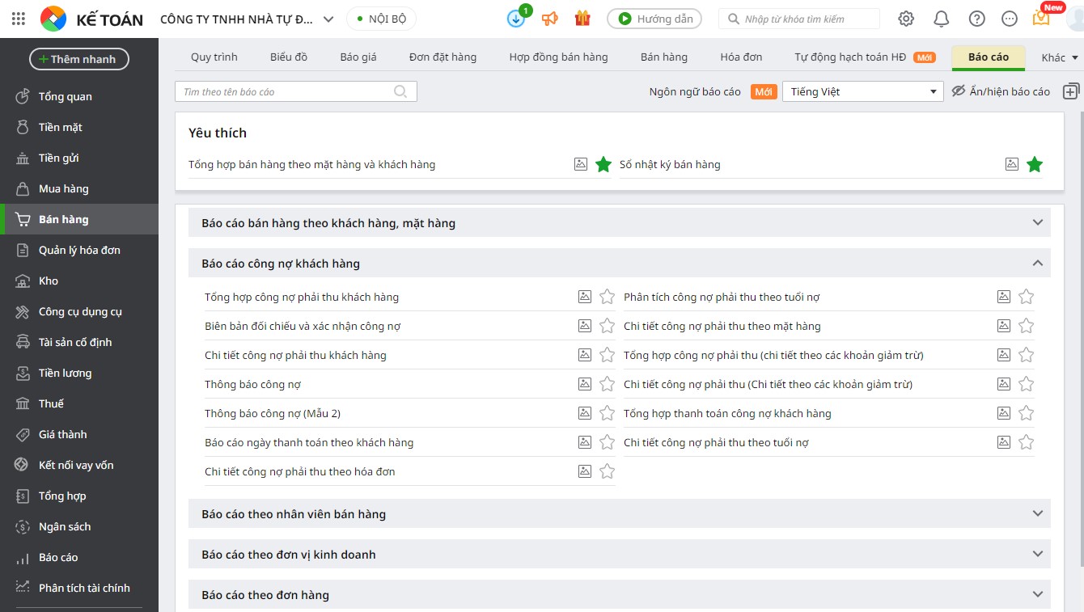Open the app grid launcher icon
Viewport: 1084px width, 612px height.
pyautogui.click(x=19, y=19)
